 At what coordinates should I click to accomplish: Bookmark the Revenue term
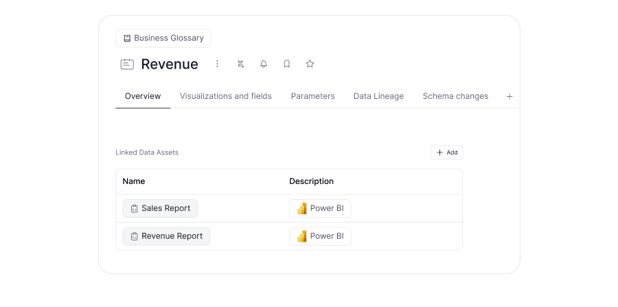pyautogui.click(x=286, y=64)
